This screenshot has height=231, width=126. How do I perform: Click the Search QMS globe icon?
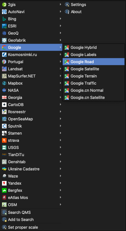point(4,212)
